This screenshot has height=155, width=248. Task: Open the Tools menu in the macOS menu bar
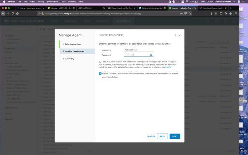click(63, 2)
